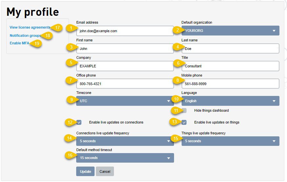Click into the Email address field

(x=125, y=31)
